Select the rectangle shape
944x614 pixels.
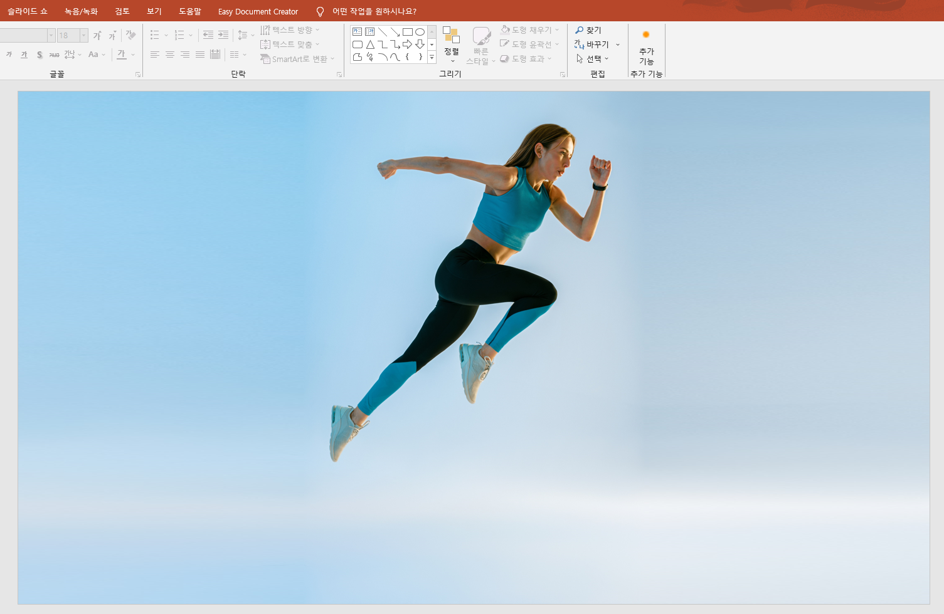tap(408, 32)
